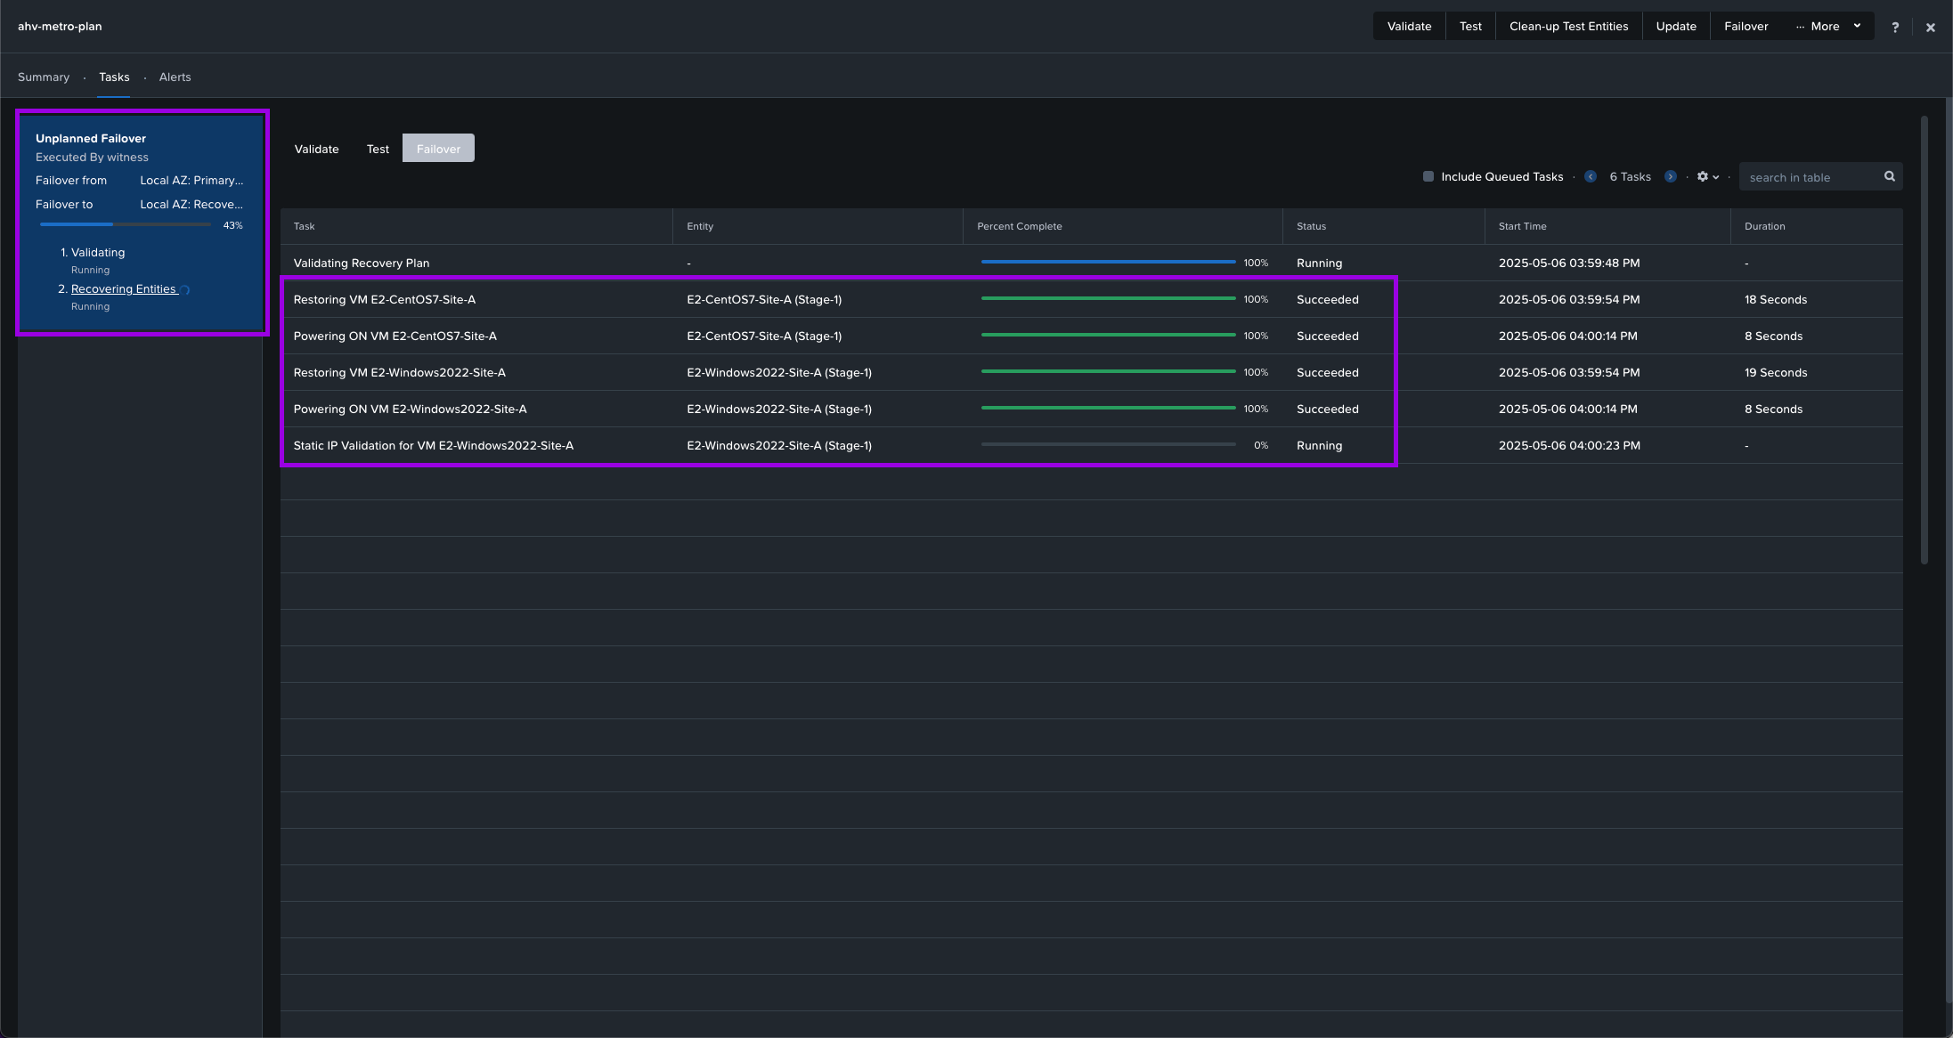
Task: Click the Update button
Action: point(1676,26)
